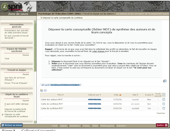This screenshot has height=131, width=170.
Task: Sort the table by Titre column
Action: tap(60, 95)
